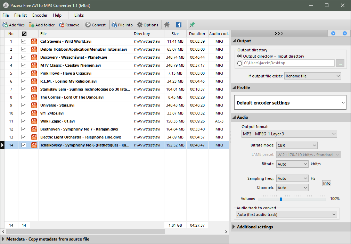Uncheck Pink Floyd - Have a Cigar.avi
The height and width of the screenshot is (244, 351).
tap(24, 73)
